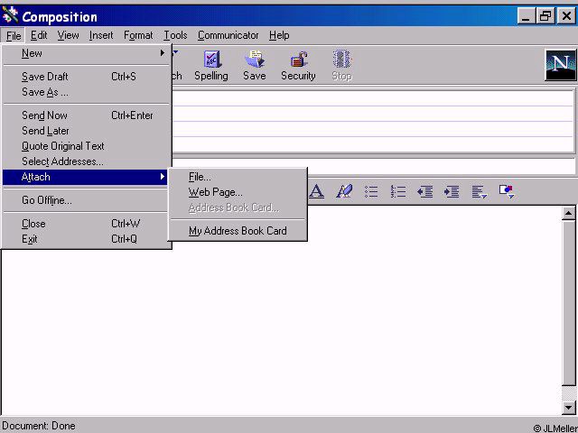Open the Help menu
578x433 pixels.
point(279,35)
